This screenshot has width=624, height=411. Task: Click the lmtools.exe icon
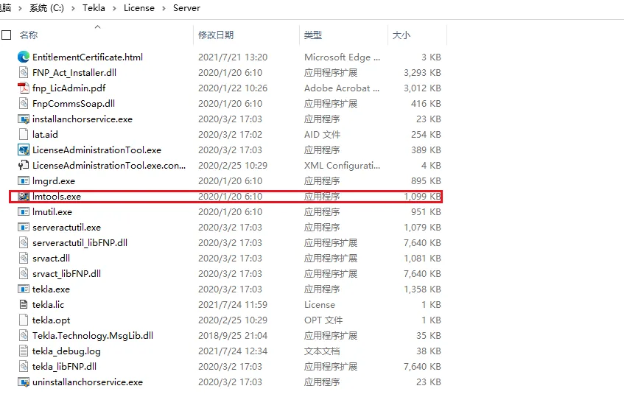[24, 196]
